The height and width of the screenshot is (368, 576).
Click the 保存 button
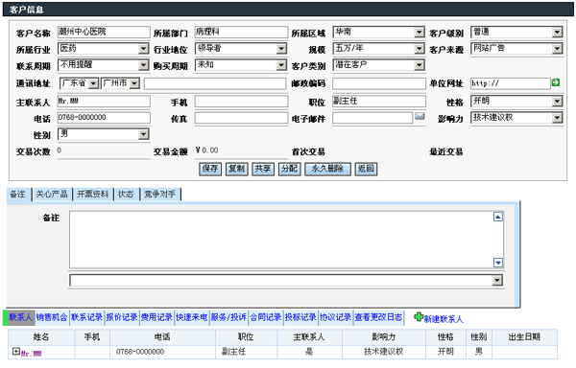(210, 169)
